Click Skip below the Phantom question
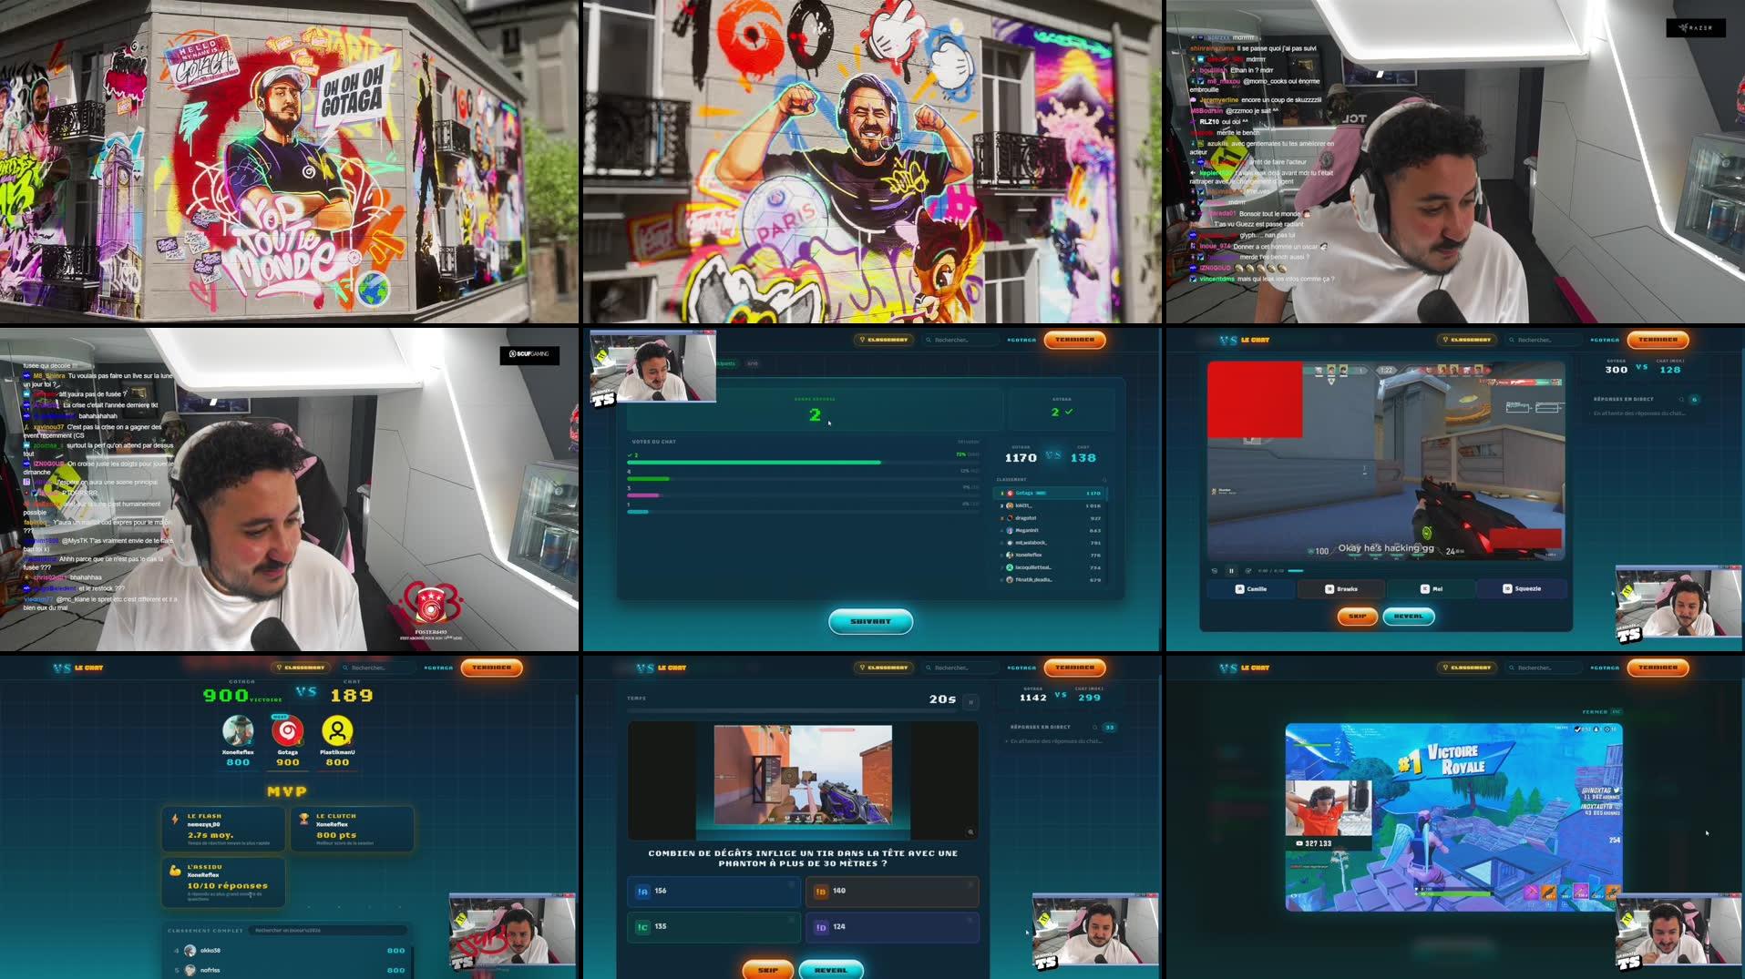This screenshot has height=979, width=1745. (x=767, y=970)
